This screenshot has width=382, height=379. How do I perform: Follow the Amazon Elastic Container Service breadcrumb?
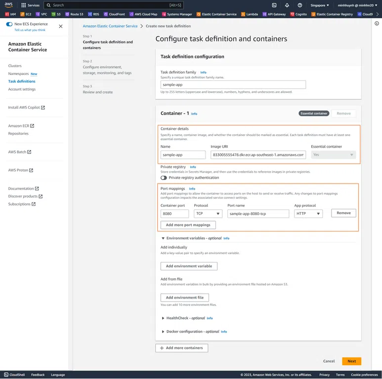coord(110,26)
